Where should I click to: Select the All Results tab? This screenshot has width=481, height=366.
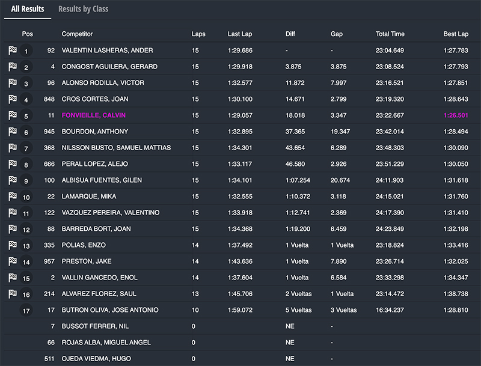tap(27, 9)
